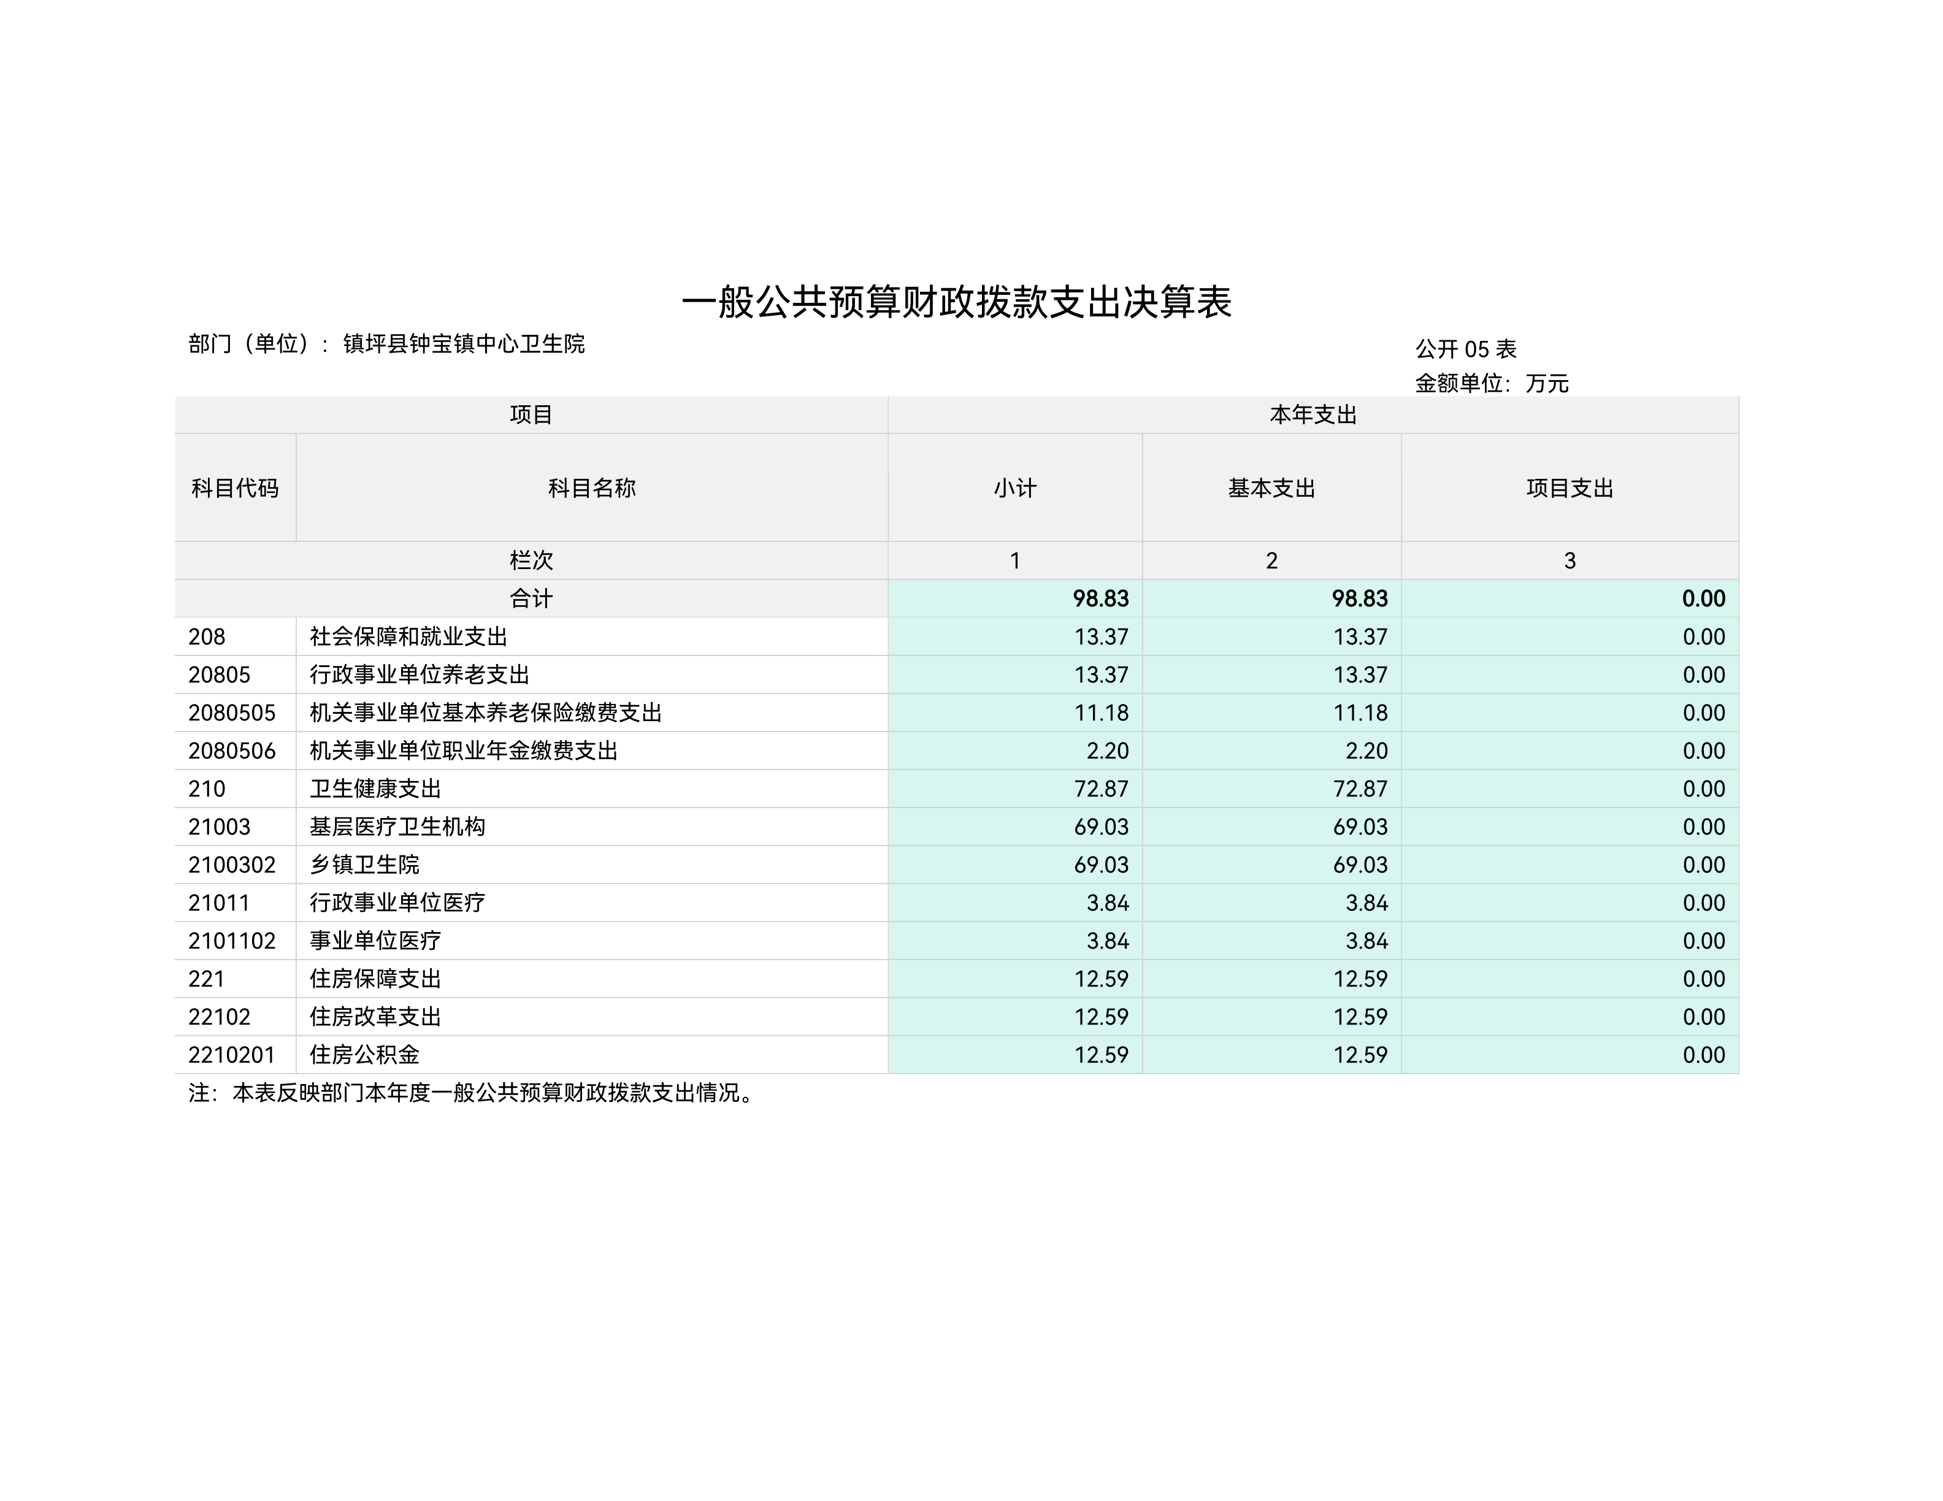Click the 科目代码 column header

click(235, 488)
